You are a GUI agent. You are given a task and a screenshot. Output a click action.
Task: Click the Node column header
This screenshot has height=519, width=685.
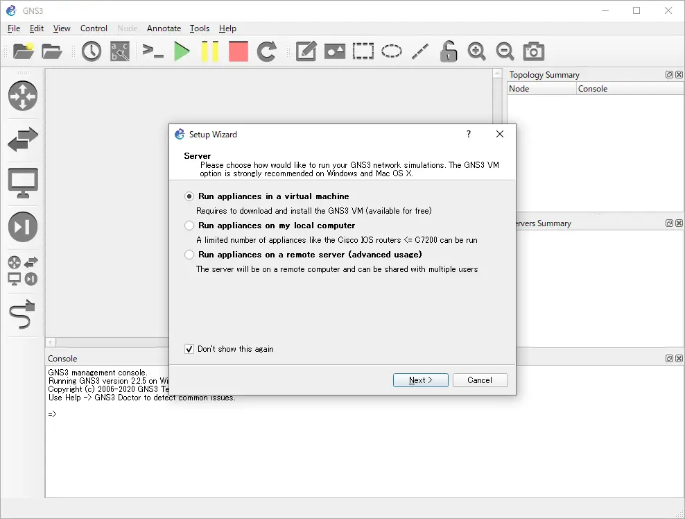pos(541,89)
